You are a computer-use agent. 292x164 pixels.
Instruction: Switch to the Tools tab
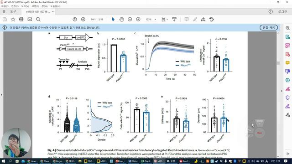click(x=13, y=11)
